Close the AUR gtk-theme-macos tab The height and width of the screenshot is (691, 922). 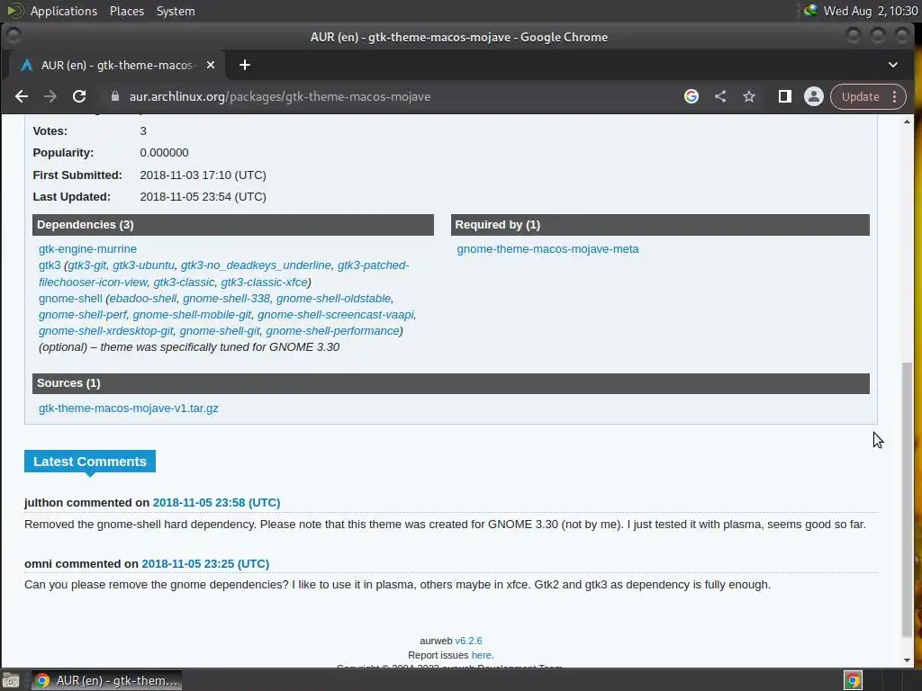coord(211,65)
